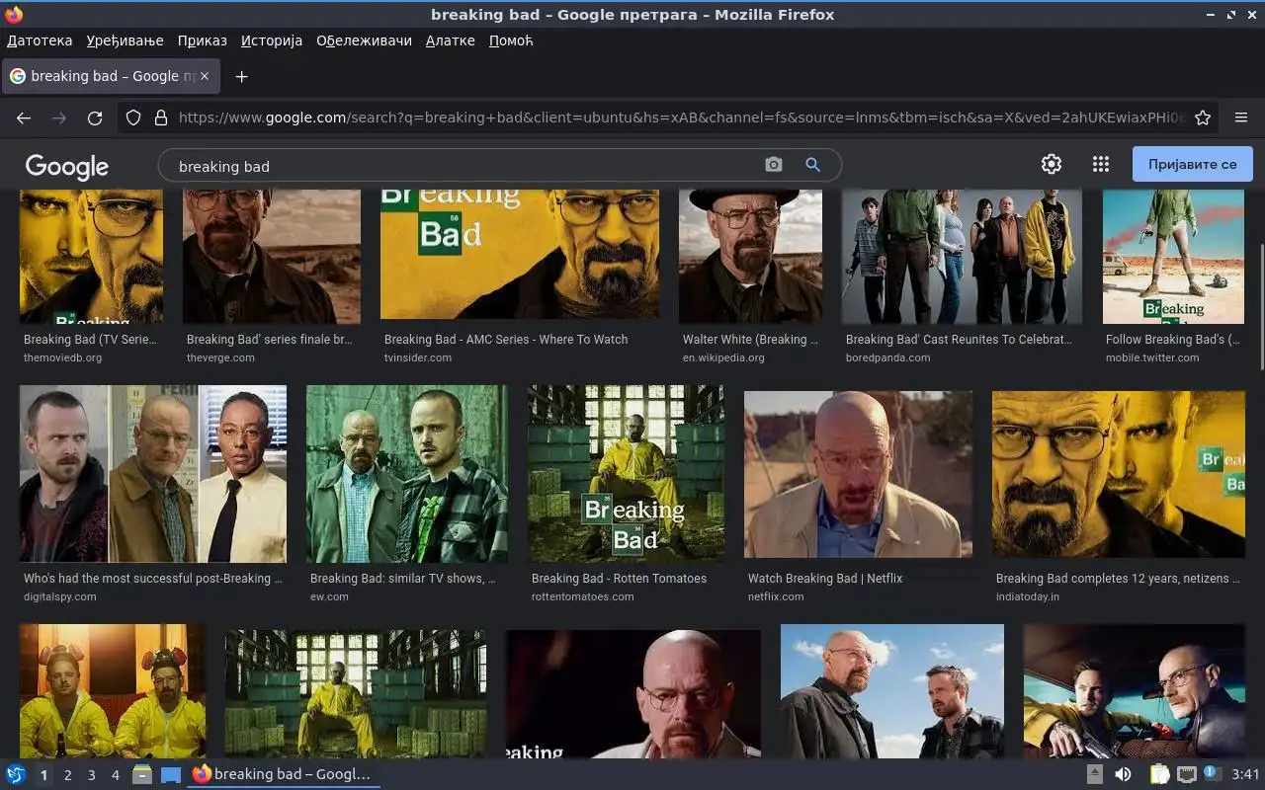Click the Breaking Bad (TV Serie... caption link

pos(90,340)
